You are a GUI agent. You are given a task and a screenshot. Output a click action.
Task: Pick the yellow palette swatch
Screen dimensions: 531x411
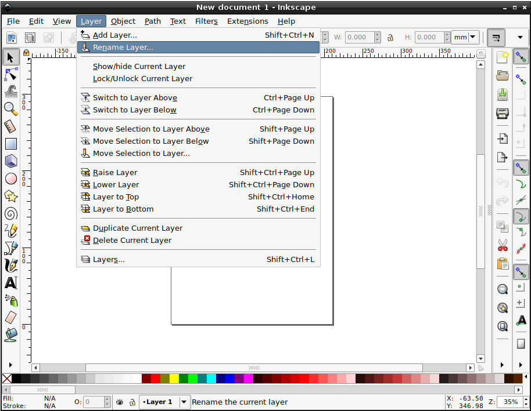(x=174, y=379)
